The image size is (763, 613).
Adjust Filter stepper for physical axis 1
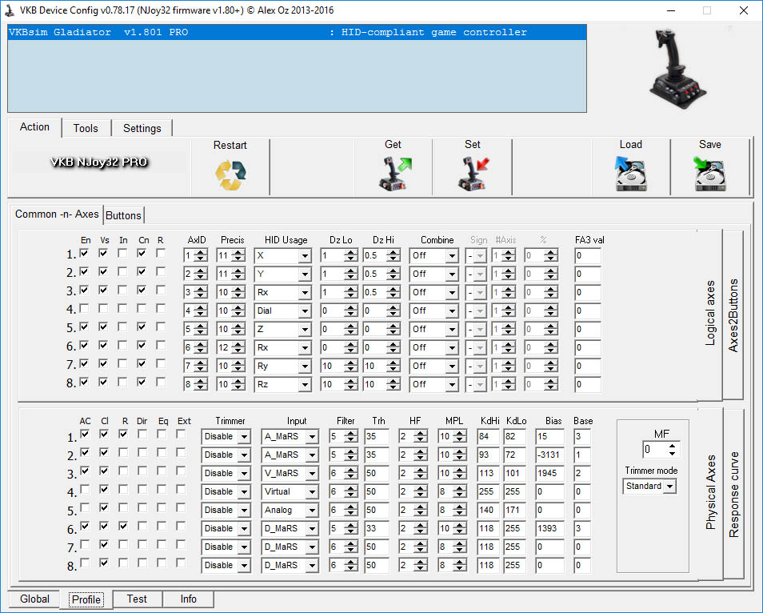[351, 437]
